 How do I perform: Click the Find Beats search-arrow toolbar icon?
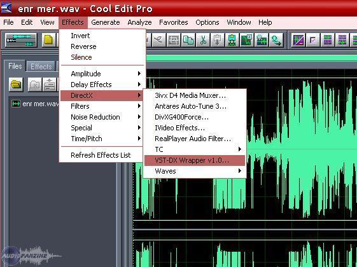276,40
